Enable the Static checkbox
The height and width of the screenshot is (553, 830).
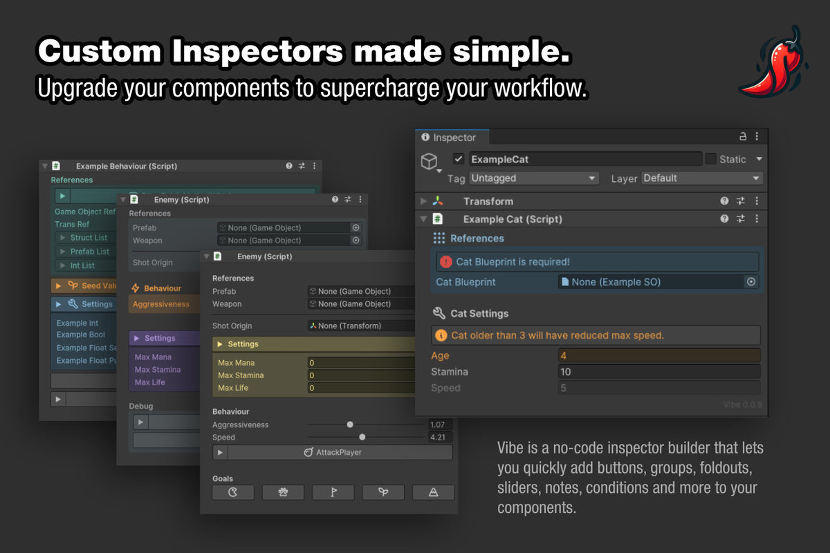coord(710,159)
